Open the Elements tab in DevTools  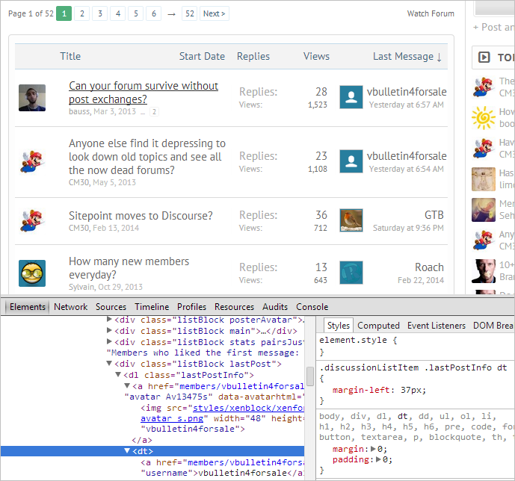coord(28,307)
